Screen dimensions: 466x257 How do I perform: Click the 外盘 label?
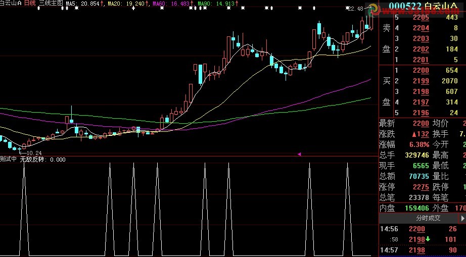(440, 209)
